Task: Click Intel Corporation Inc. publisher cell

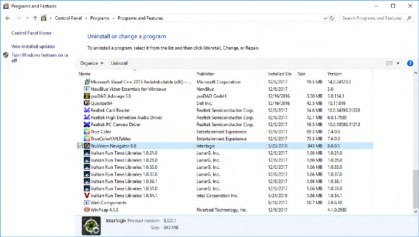Action: pos(217,196)
